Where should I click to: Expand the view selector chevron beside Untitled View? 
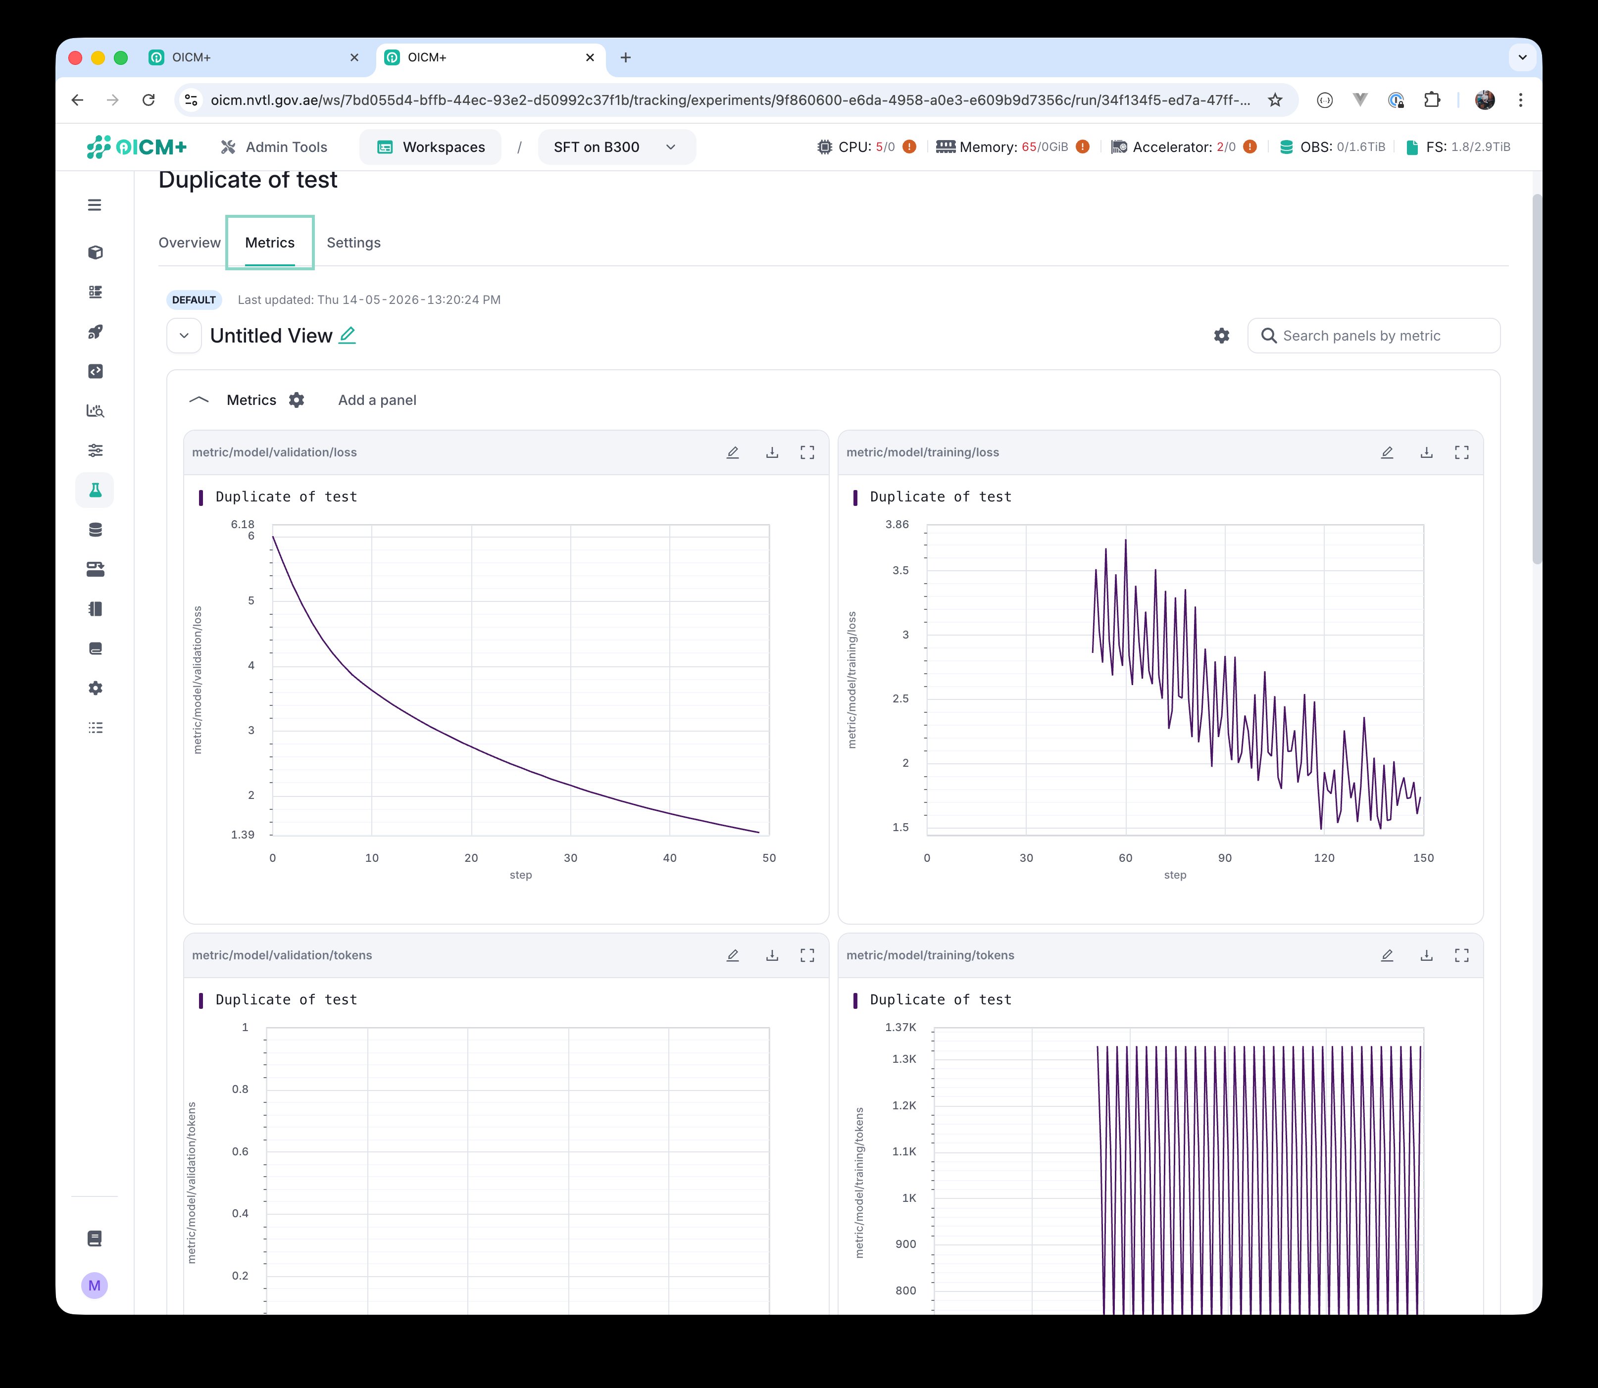coord(184,336)
